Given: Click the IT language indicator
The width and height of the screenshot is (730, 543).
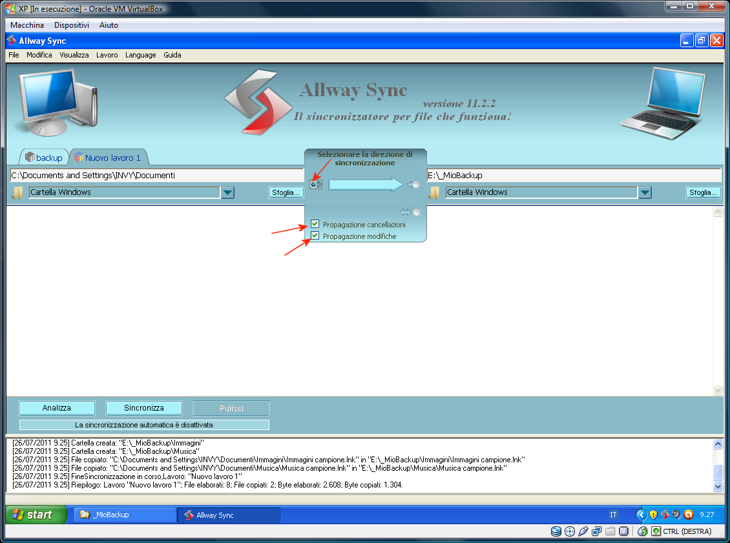Looking at the screenshot, I should (x=613, y=515).
